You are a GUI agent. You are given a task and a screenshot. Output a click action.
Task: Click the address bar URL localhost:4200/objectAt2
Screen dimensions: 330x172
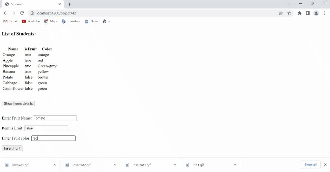(x=56, y=13)
